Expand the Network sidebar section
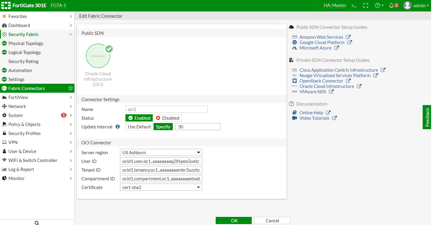Image resolution: width=432 pixels, height=225 pixels. coord(19,106)
